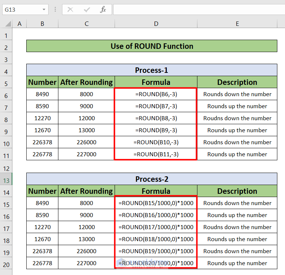285x275 pixels.
Task: Click the Insert Function fx icon
Action: tap(103, 9)
